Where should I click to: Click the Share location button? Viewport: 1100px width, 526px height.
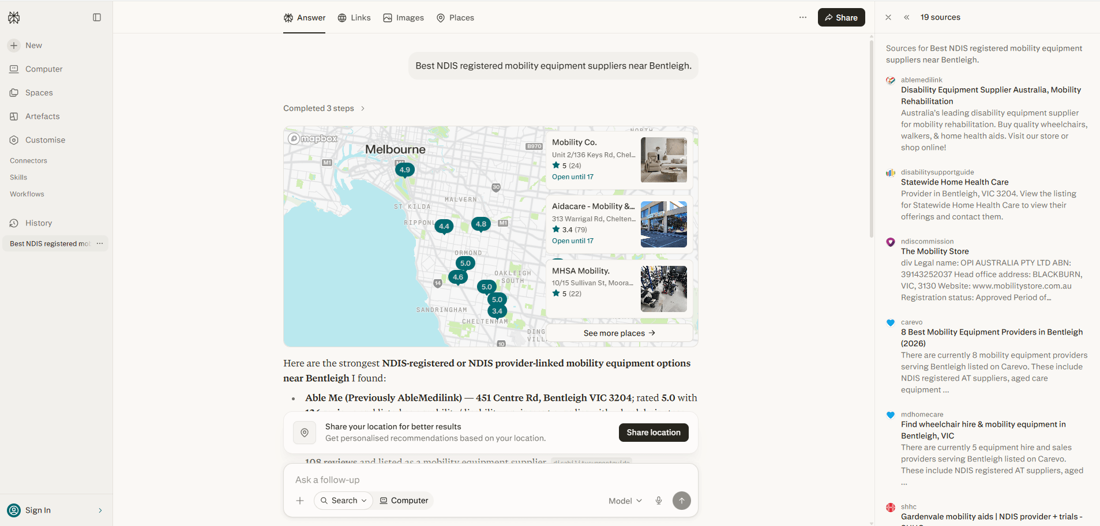pos(654,433)
